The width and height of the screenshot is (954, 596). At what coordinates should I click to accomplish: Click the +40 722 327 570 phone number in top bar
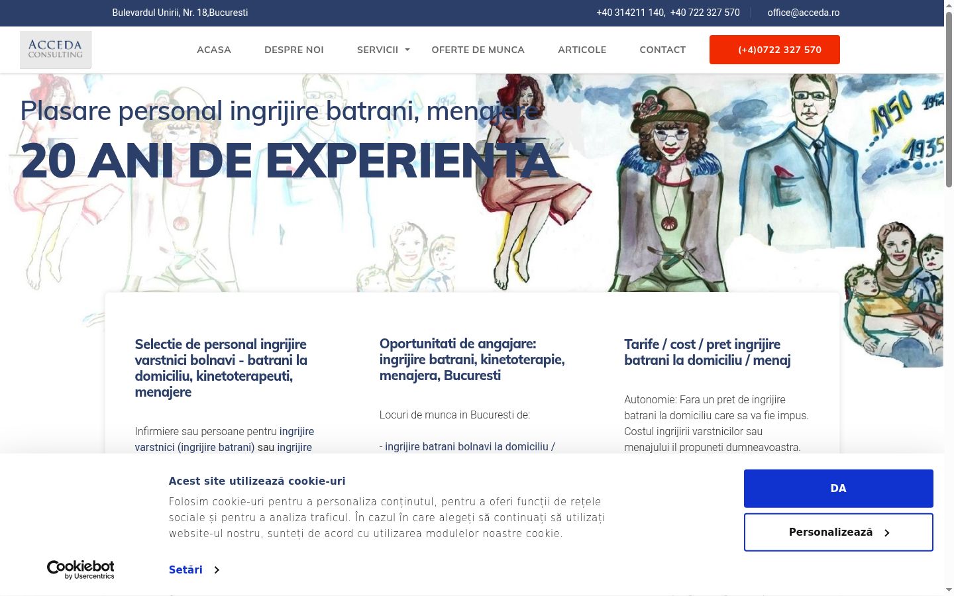(x=705, y=13)
